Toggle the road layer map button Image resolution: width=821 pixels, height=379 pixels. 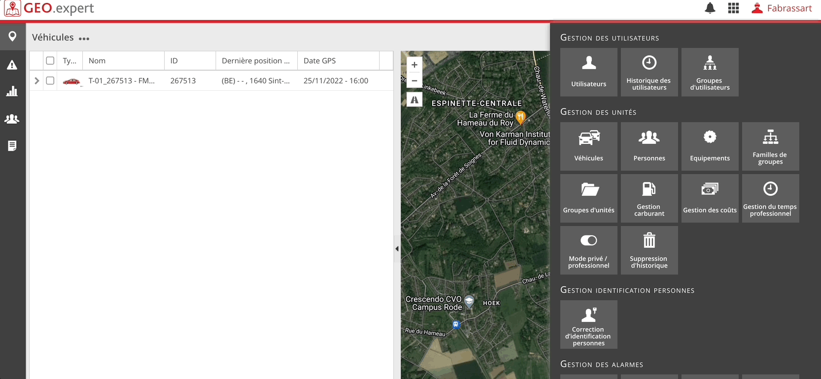[x=415, y=100]
